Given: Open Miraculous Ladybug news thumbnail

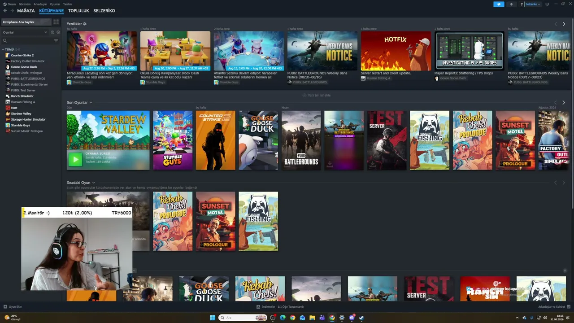Looking at the screenshot, I should point(102,51).
